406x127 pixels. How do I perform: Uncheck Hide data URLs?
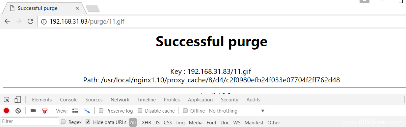pyautogui.click(x=88, y=122)
